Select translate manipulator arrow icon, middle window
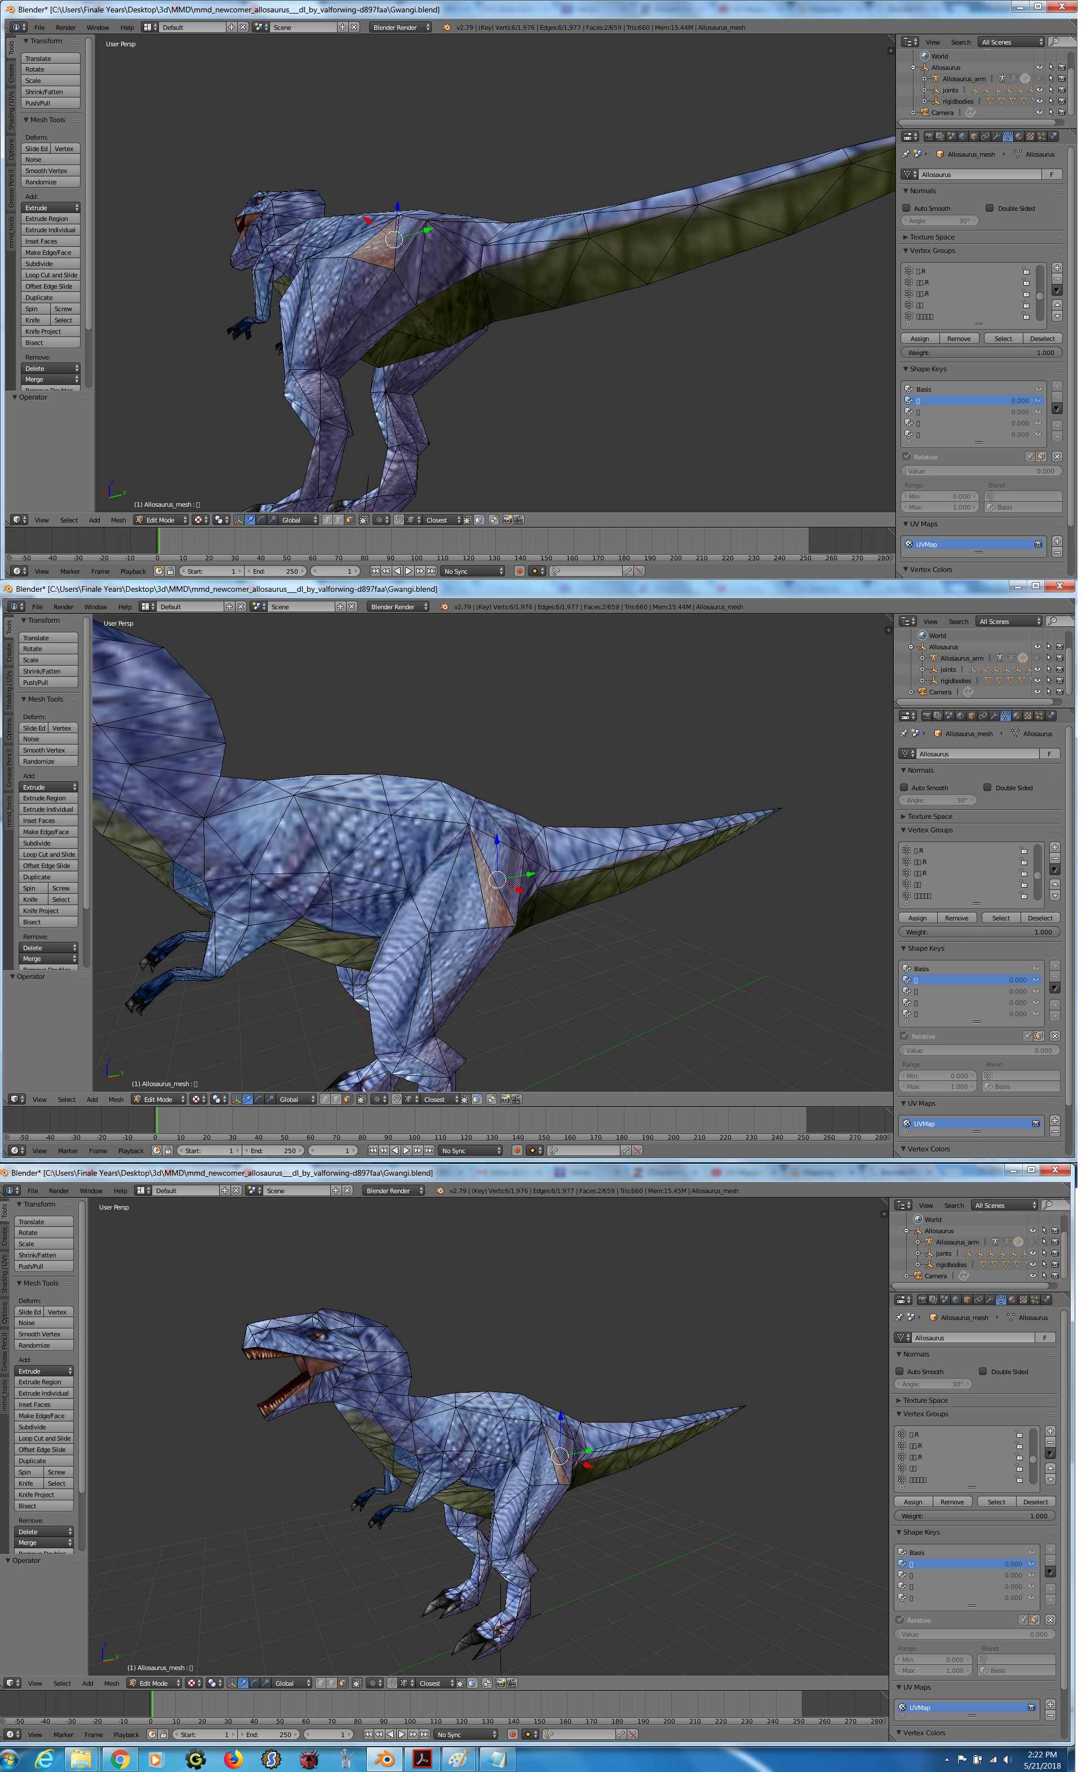Screen dimensions: 1082x1772 point(247,1099)
